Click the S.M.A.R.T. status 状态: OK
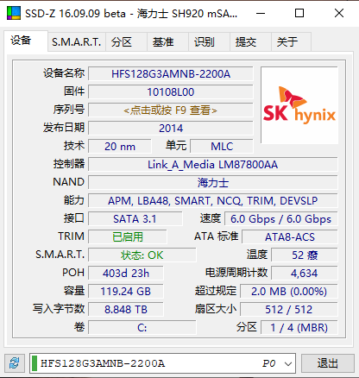The height and width of the screenshot is (378, 359). pyautogui.click(x=142, y=255)
